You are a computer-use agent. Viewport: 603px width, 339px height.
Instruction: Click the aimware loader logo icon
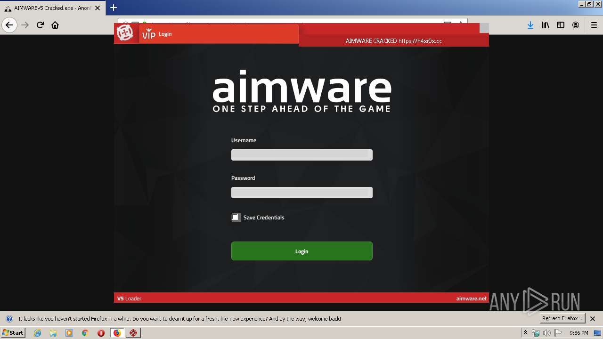(x=125, y=33)
